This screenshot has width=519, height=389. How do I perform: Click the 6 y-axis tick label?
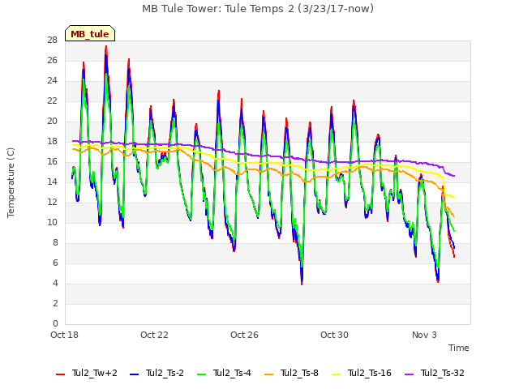pyautogui.click(x=55, y=263)
